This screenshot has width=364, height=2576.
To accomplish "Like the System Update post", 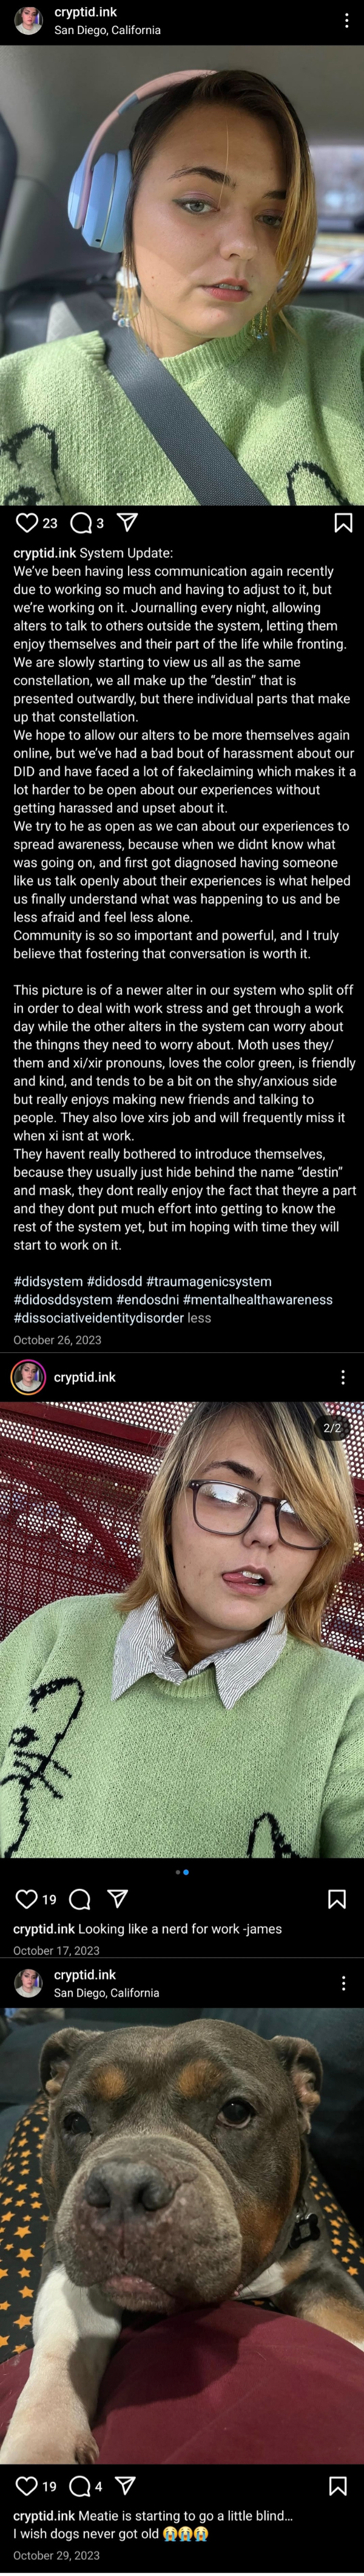I will coord(27,522).
